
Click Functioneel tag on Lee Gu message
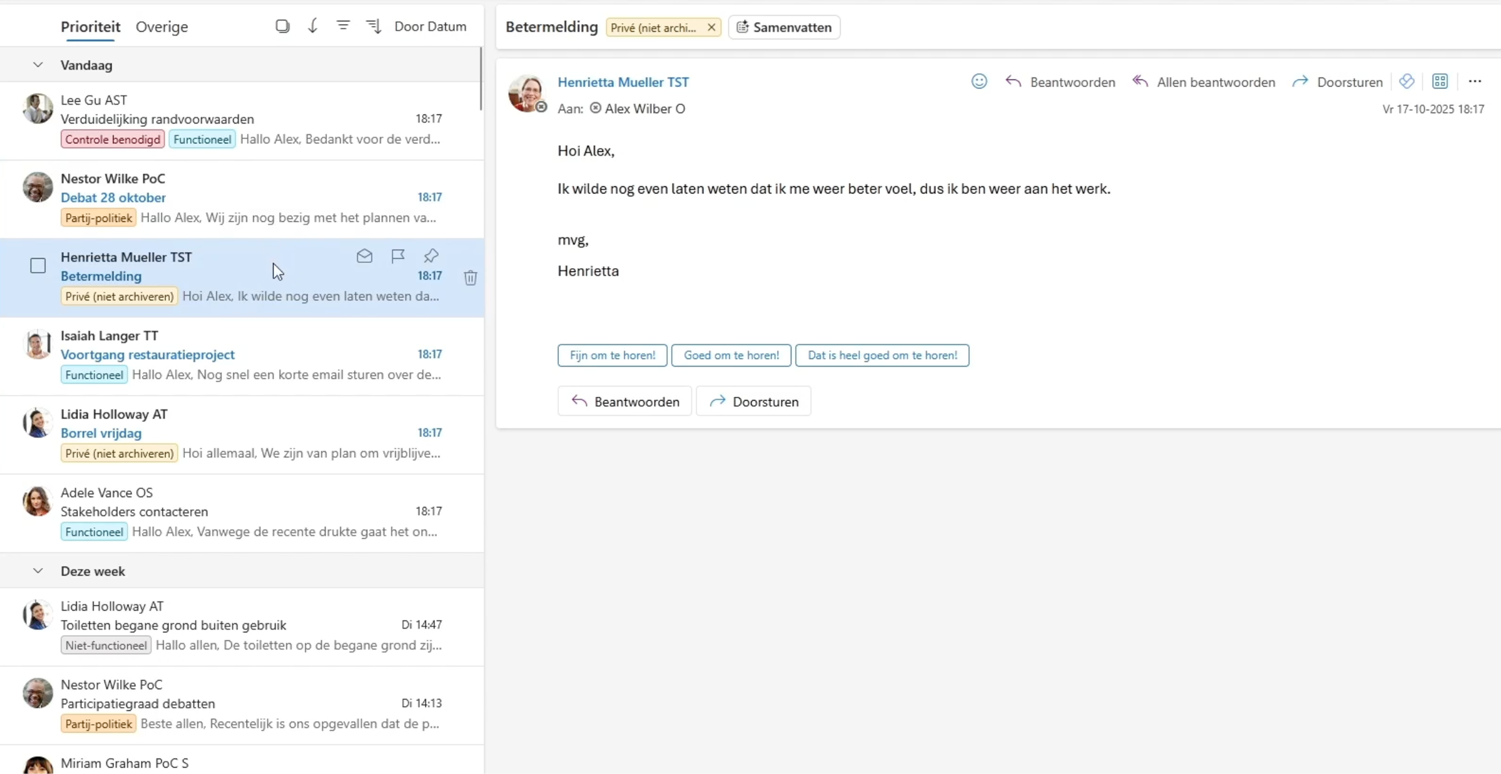202,139
